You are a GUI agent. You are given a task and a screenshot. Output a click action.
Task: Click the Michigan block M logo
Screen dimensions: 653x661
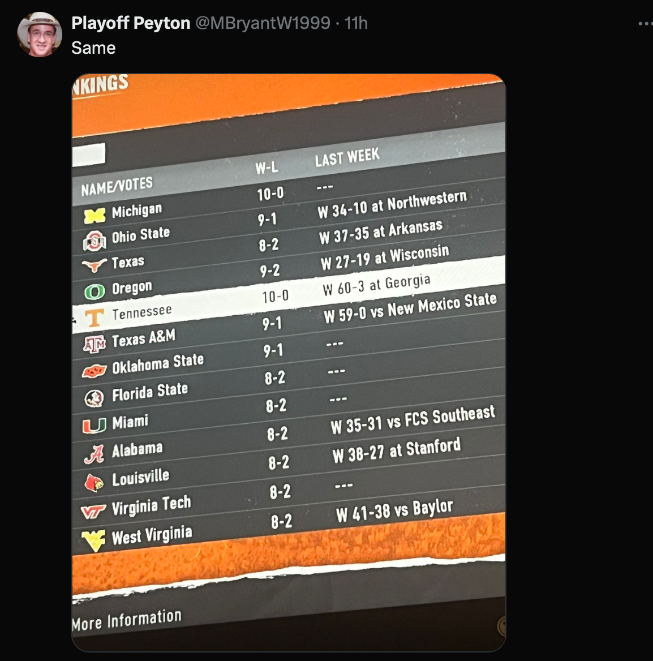click(94, 216)
